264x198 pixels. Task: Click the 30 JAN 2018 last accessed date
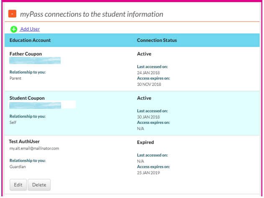pyautogui.click(x=148, y=117)
